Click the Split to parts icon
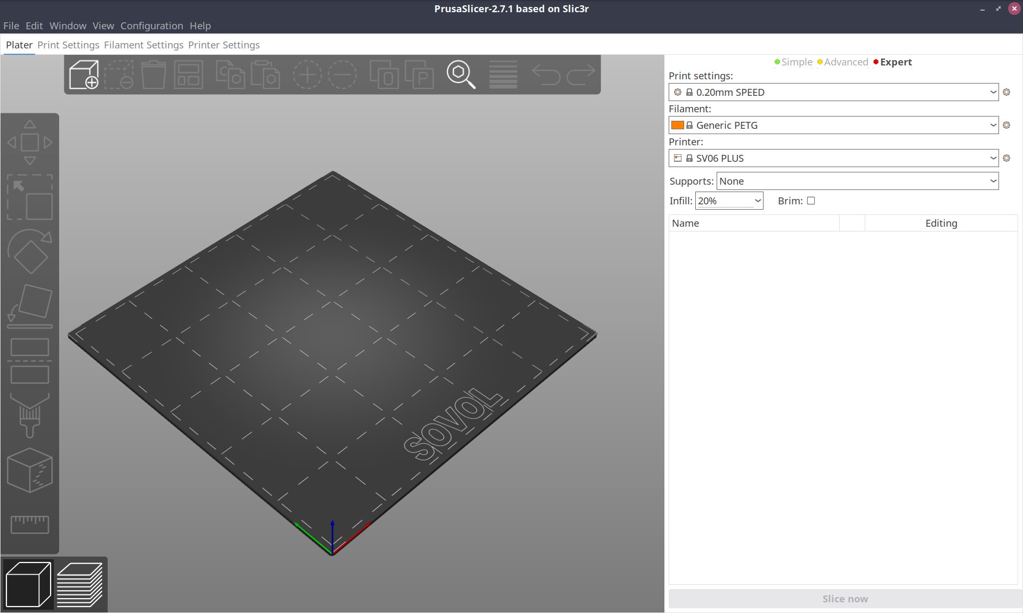The image size is (1023, 613). pyautogui.click(x=419, y=74)
